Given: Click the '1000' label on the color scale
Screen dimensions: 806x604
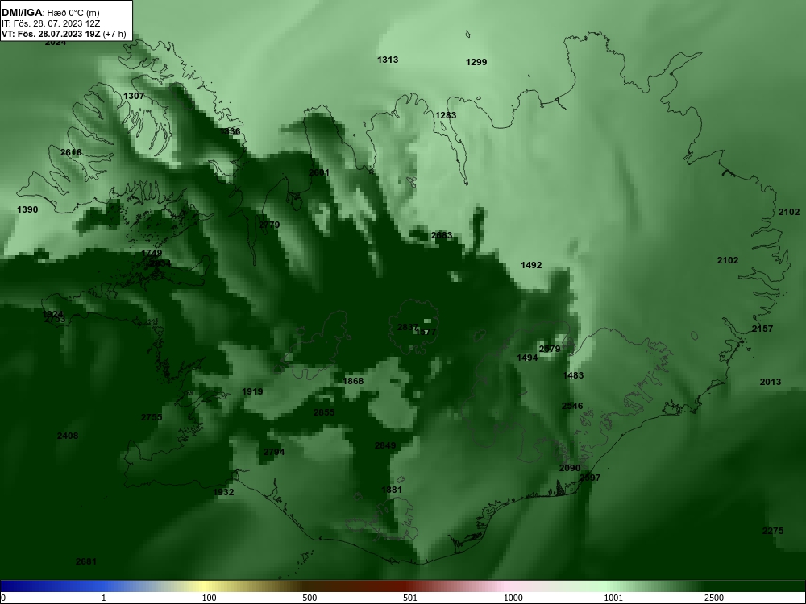Looking at the screenshot, I should pos(513,598).
